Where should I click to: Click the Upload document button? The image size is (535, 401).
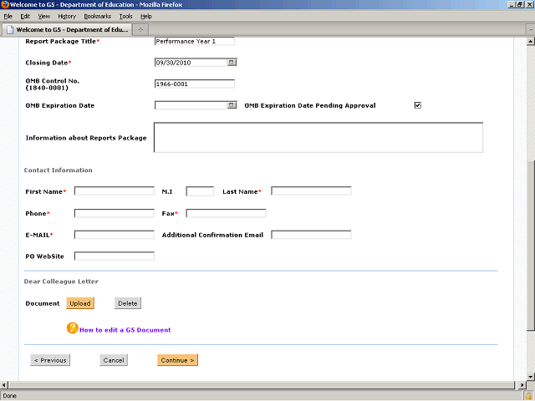pyautogui.click(x=80, y=303)
